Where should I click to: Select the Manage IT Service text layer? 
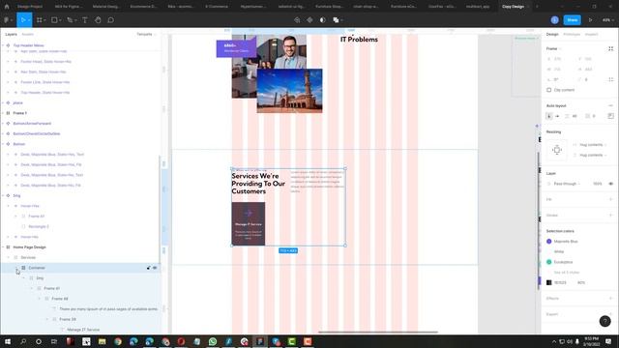(x=83, y=330)
